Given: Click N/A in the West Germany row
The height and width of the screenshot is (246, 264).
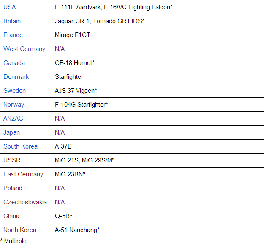Looking at the screenshot, I should coord(60,49).
